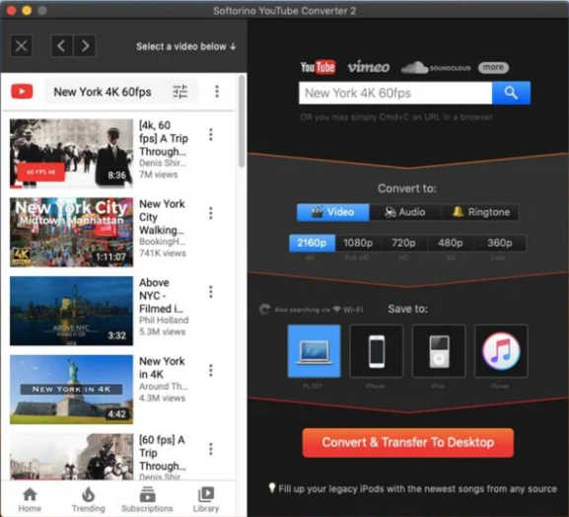
Task: Click the Select a video below hint
Action: tap(186, 46)
